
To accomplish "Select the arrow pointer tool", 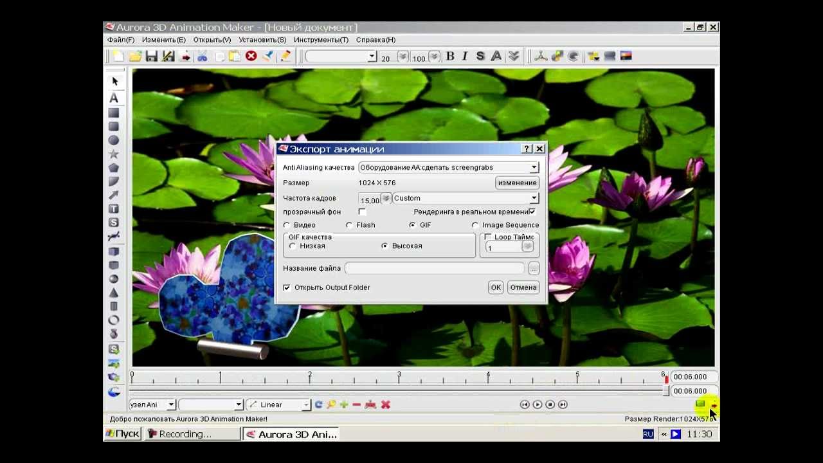I will point(114,82).
